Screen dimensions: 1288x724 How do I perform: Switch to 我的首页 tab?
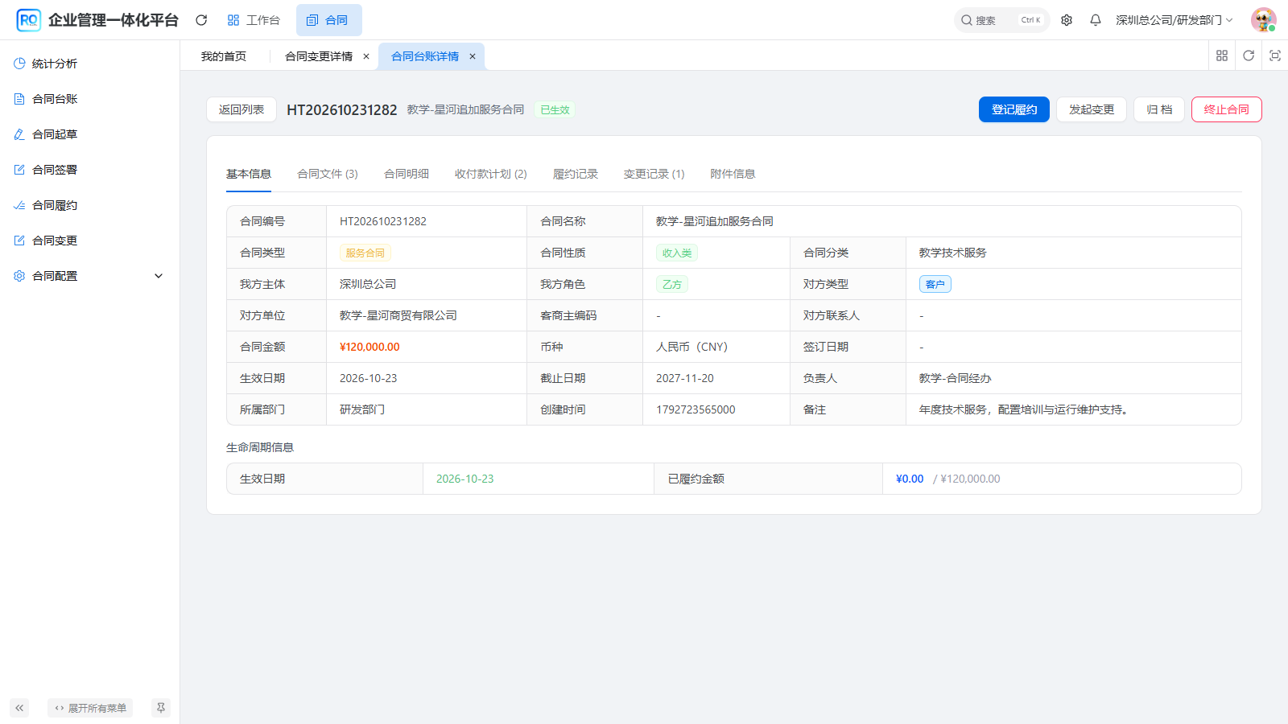click(x=224, y=56)
